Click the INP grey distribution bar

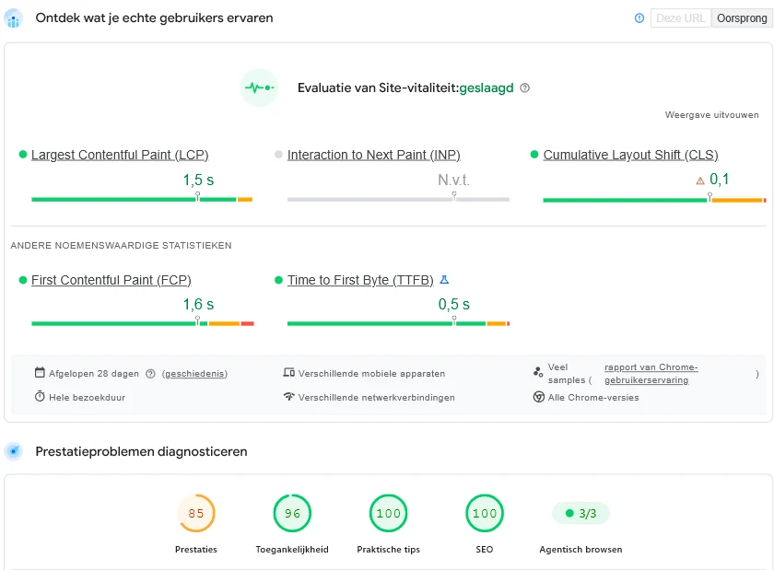point(398,200)
